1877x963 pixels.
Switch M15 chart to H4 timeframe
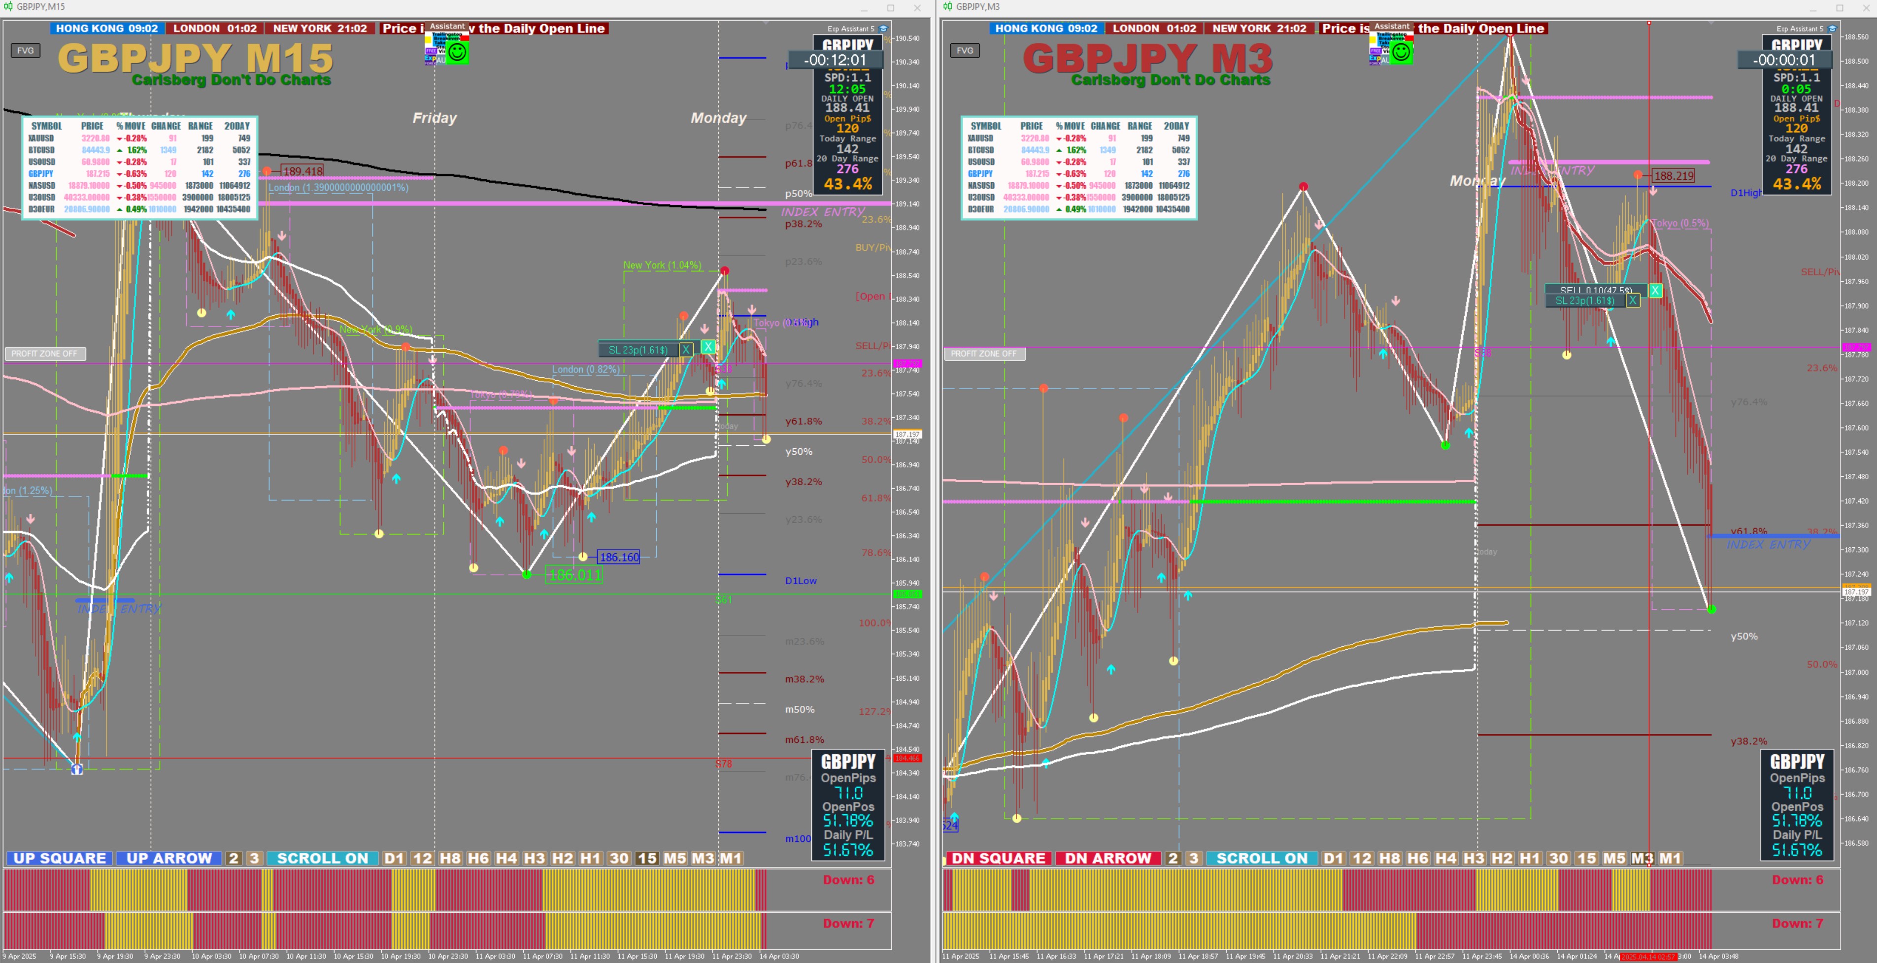coord(505,858)
